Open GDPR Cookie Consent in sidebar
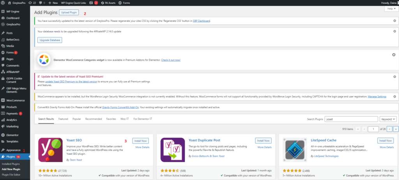 pyautogui.click(x=15, y=80)
